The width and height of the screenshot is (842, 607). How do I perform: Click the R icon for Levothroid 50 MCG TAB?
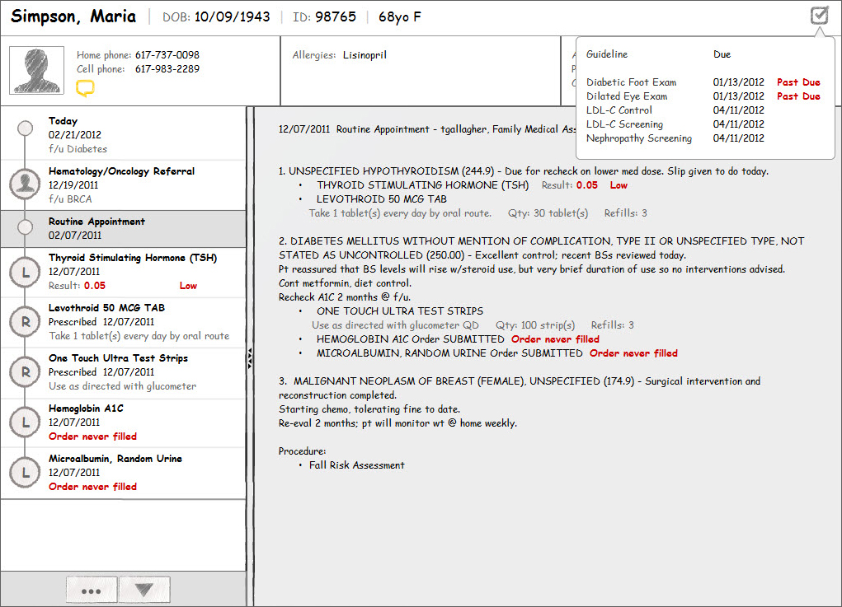pyautogui.click(x=25, y=322)
